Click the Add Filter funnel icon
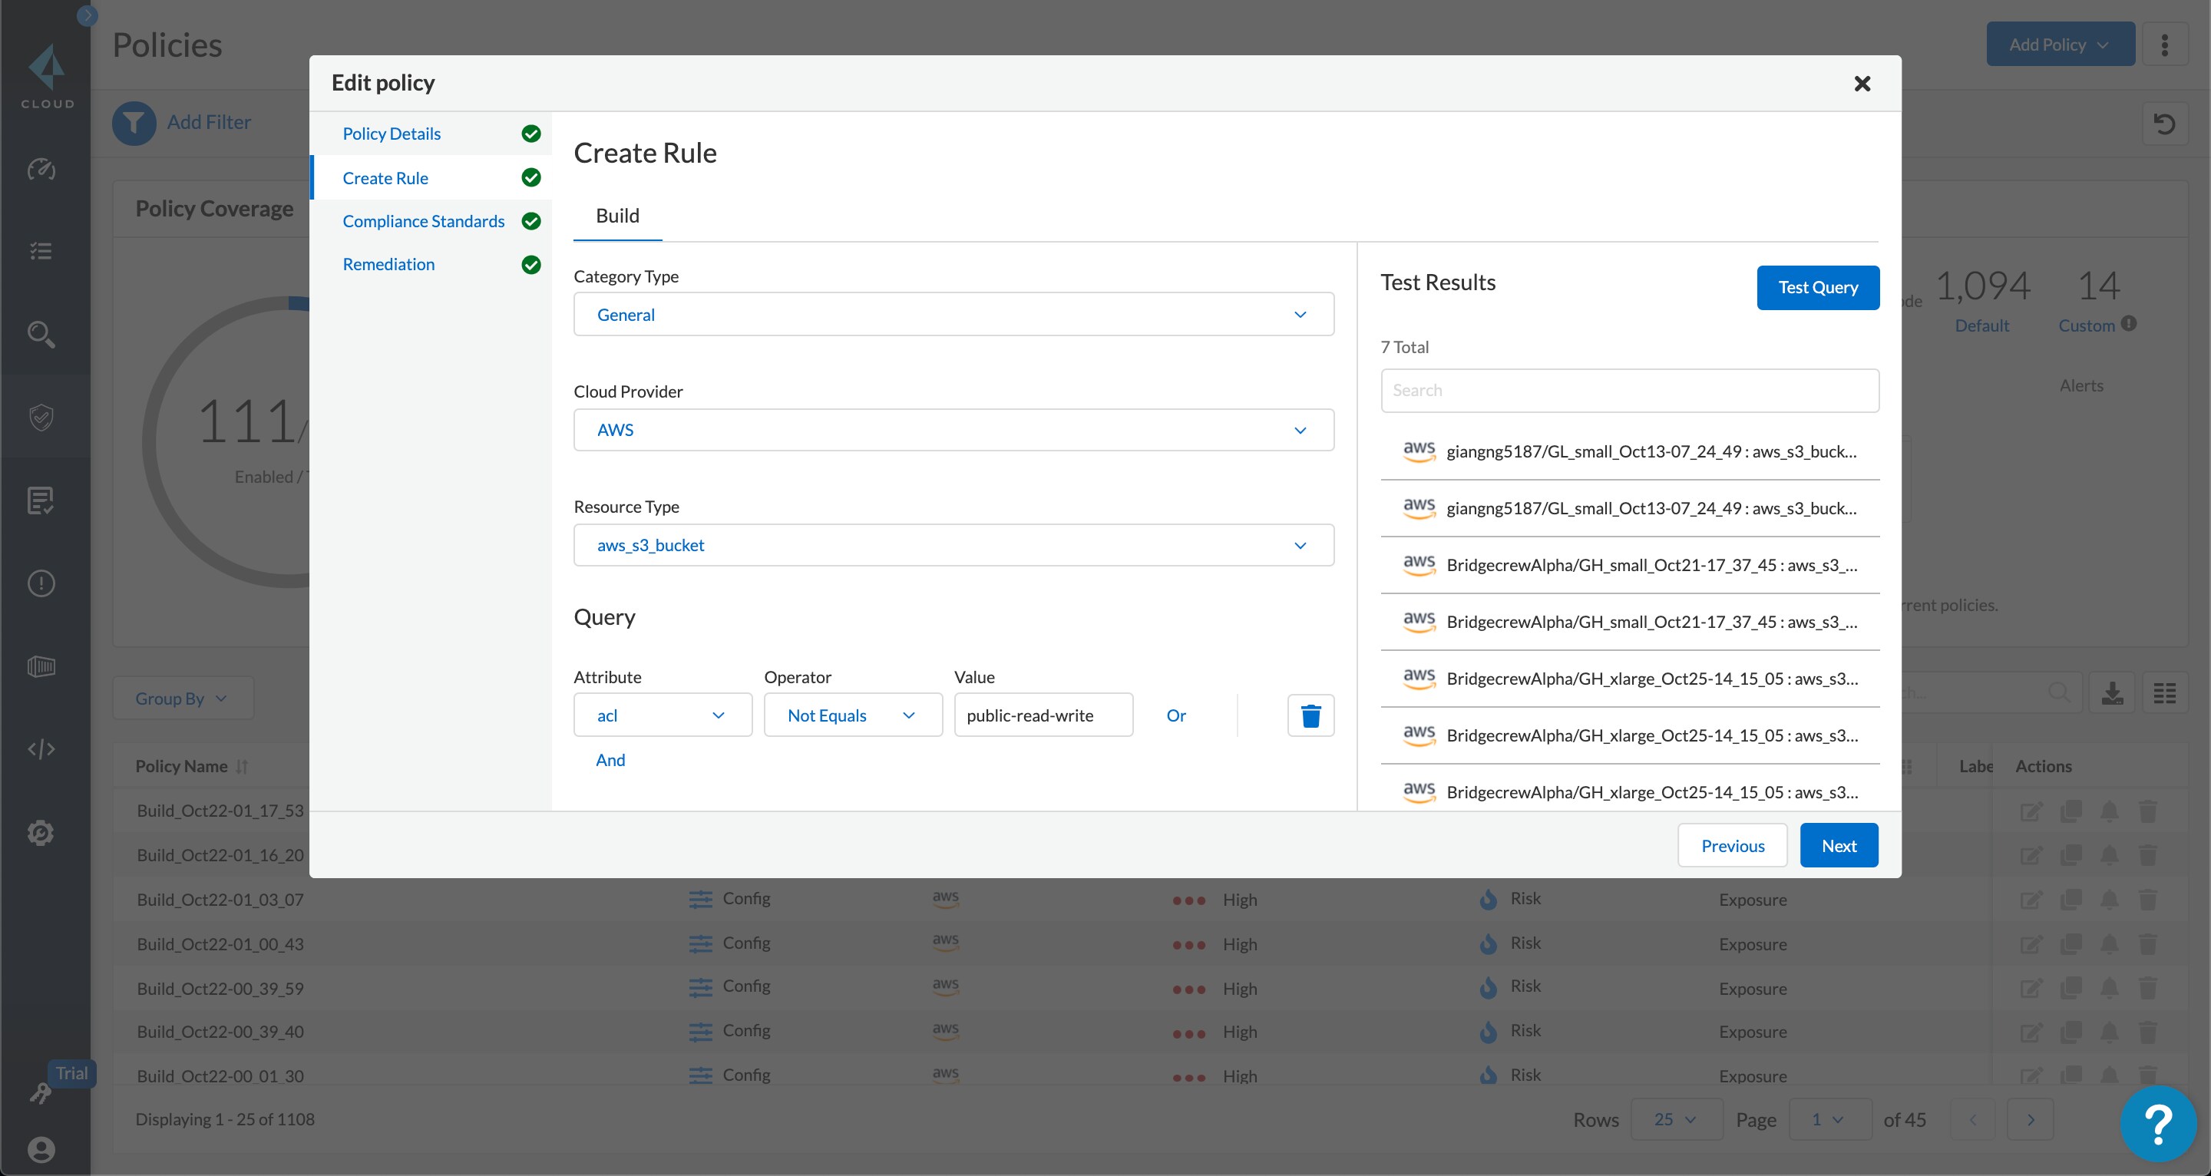The height and width of the screenshot is (1176, 2211). (x=134, y=123)
